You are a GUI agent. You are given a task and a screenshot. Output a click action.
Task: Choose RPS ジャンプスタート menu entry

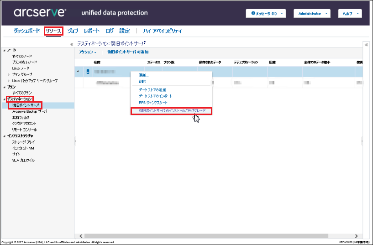(153, 103)
